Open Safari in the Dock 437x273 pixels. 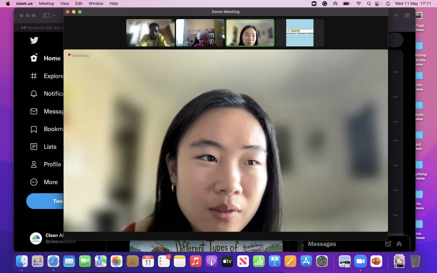[x=54, y=261]
